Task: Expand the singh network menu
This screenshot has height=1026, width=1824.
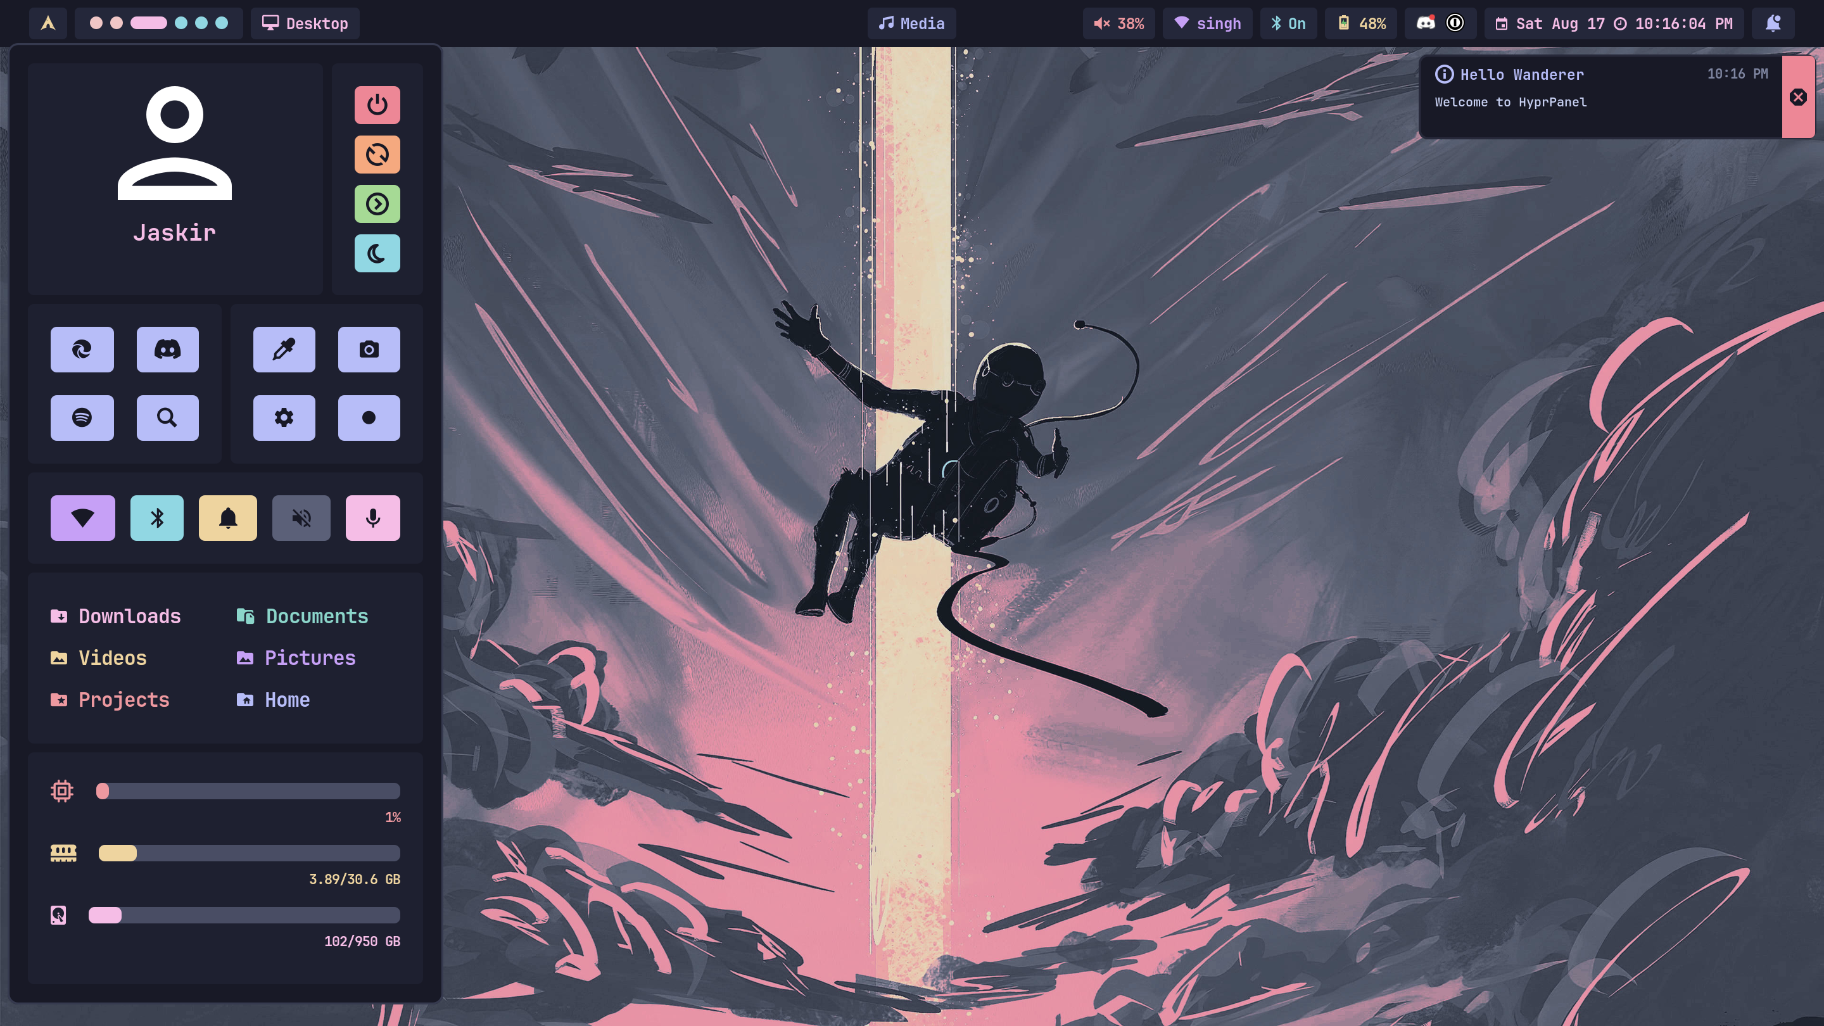Action: pyautogui.click(x=1207, y=23)
